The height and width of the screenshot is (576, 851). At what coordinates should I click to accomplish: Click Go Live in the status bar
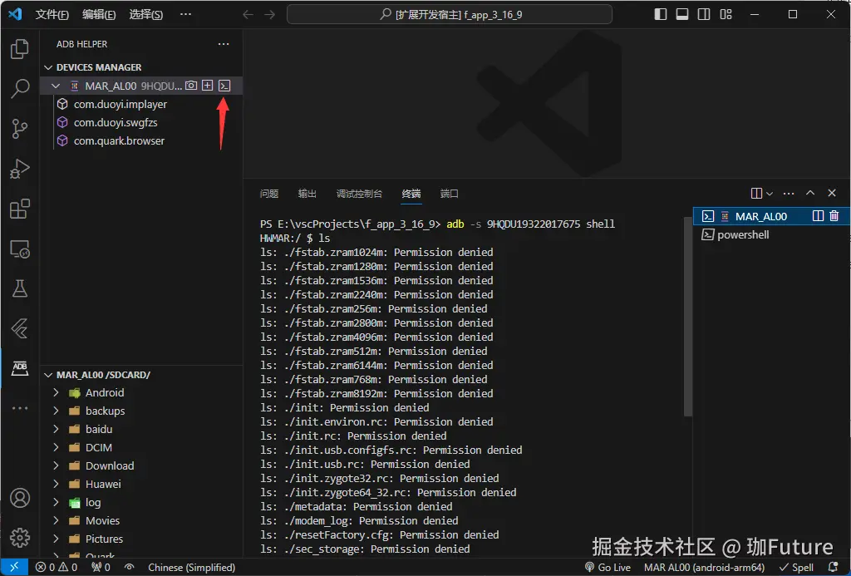pos(608,568)
